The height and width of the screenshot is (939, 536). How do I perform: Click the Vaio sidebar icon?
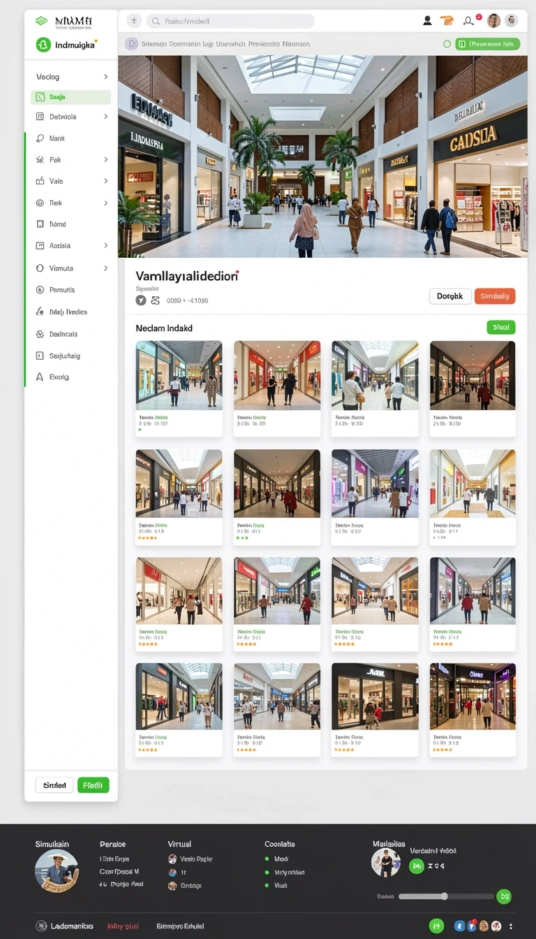(x=40, y=181)
